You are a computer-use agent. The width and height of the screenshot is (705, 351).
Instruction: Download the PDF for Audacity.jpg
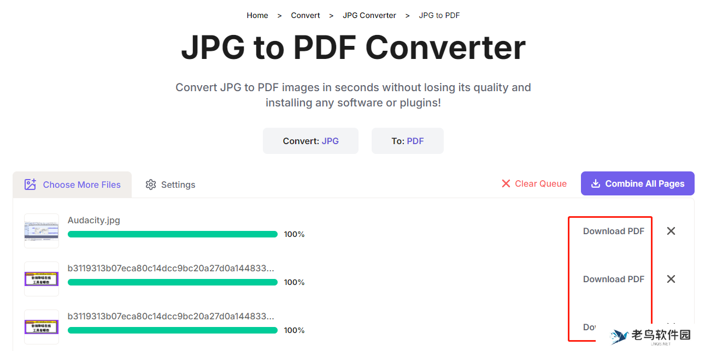click(x=613, y=231)
